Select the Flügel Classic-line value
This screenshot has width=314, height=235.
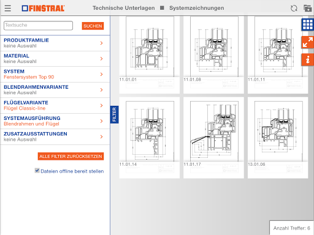(25, 108)
